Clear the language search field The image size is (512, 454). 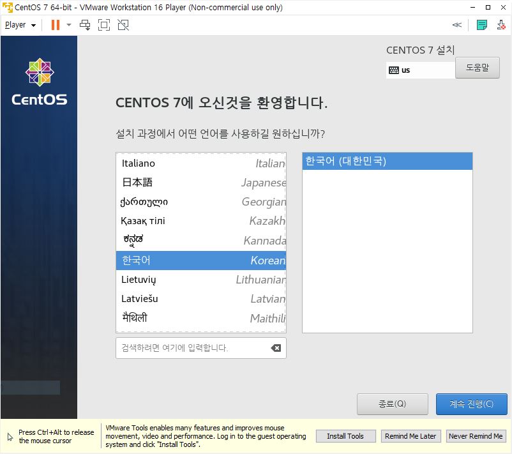(x=276, y=348)
